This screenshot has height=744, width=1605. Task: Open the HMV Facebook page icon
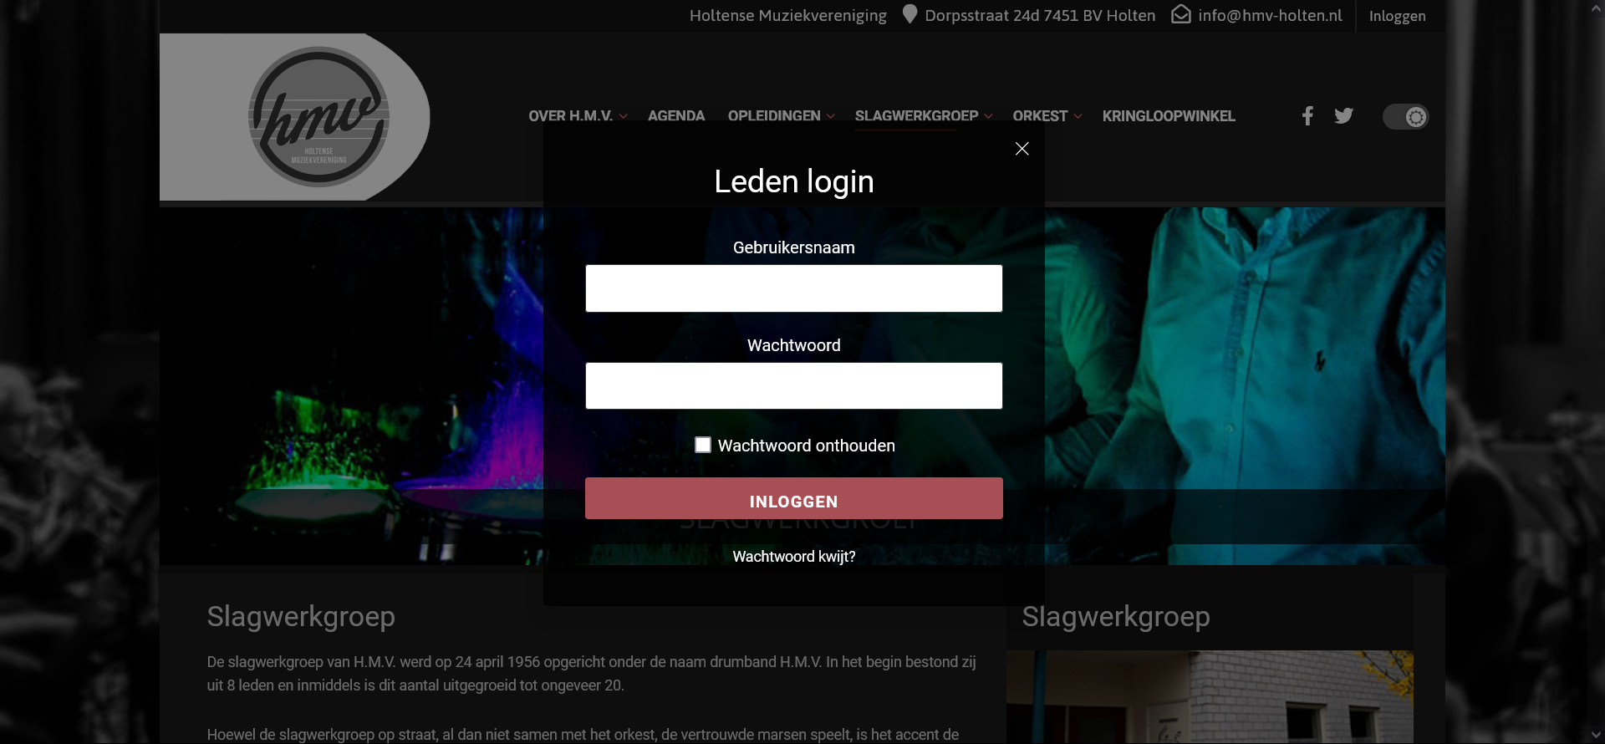(x=1307, y=116)
